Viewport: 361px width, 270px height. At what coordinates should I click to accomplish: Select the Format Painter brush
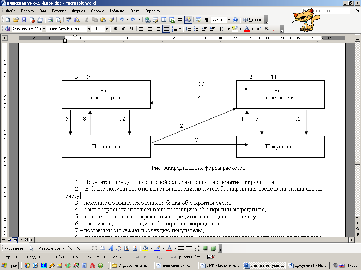[111, 20]
